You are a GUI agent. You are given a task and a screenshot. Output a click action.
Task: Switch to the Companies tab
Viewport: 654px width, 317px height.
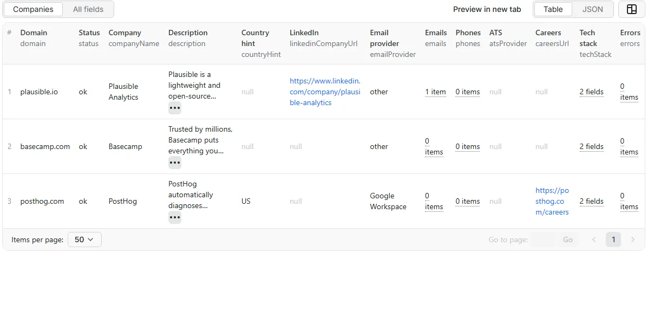point(33,9)
